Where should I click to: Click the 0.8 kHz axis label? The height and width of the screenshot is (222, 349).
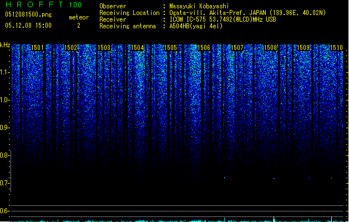[5, 155]
